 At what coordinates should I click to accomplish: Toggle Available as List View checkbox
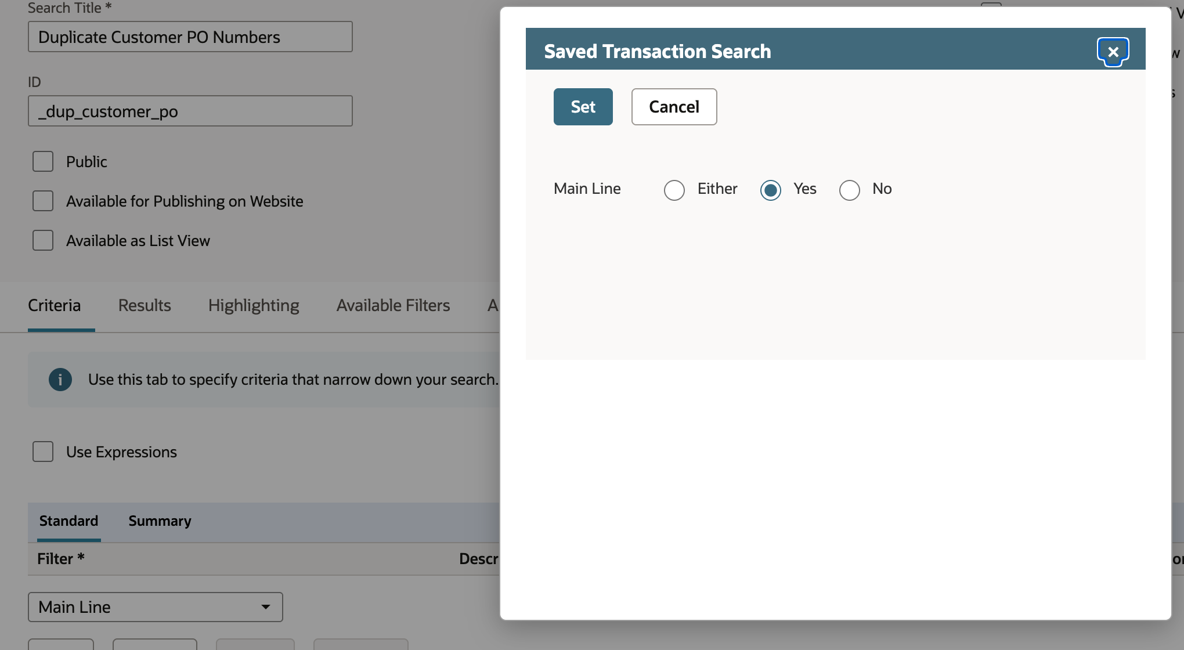tap(43, 240)
